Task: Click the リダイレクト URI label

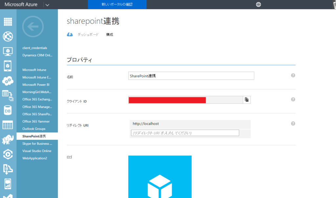Action: point(77,125)
